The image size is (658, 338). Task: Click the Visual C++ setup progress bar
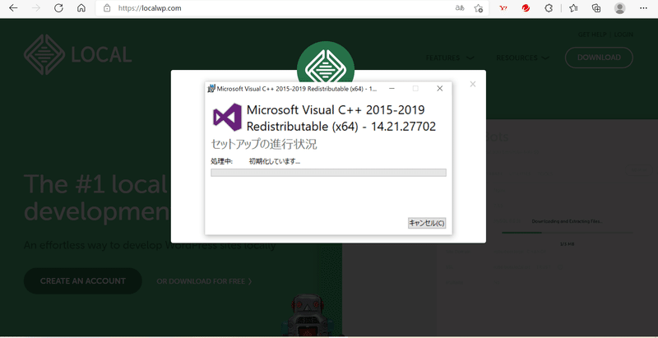328,173
